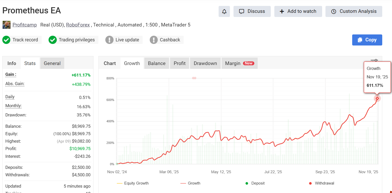Image resolution: width=392 pixels, height=193 pixels.
Task: Toggle Withdrawal markers in chart legend
Action: click(321, 183)
